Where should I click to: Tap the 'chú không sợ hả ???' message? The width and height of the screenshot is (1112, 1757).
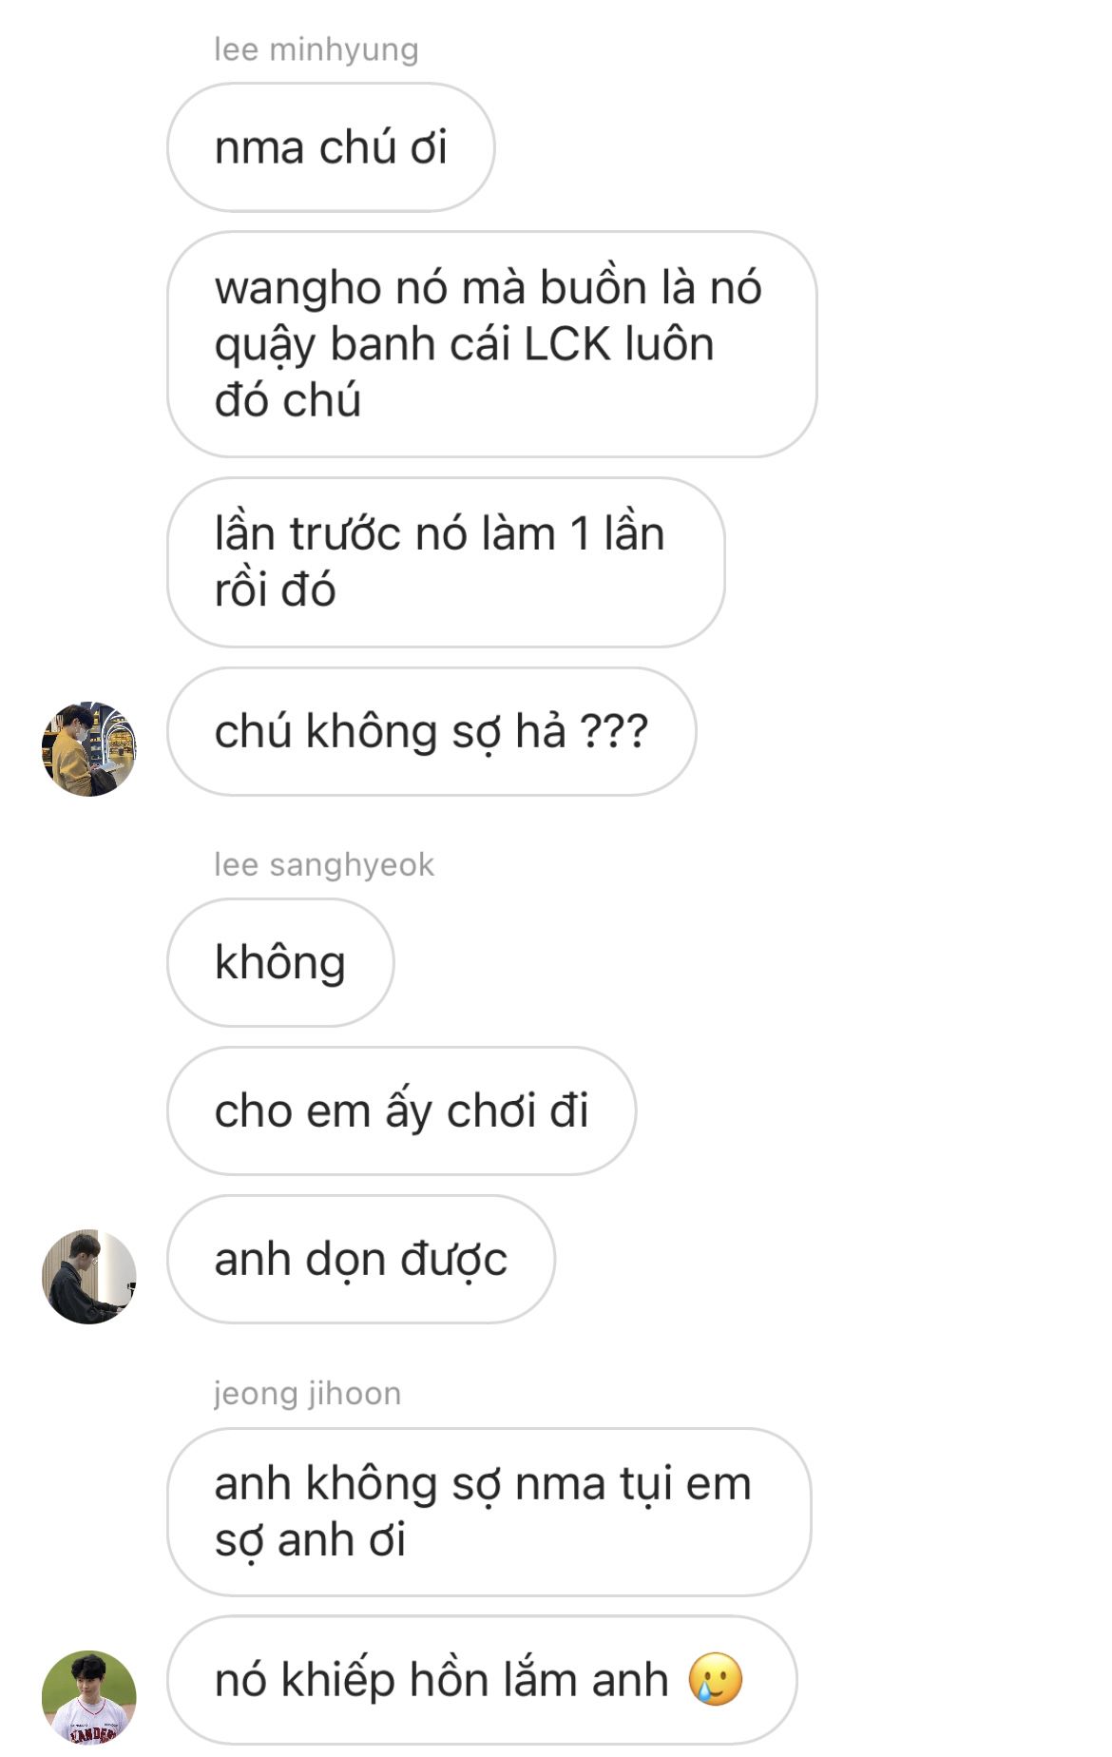[431, 731]
